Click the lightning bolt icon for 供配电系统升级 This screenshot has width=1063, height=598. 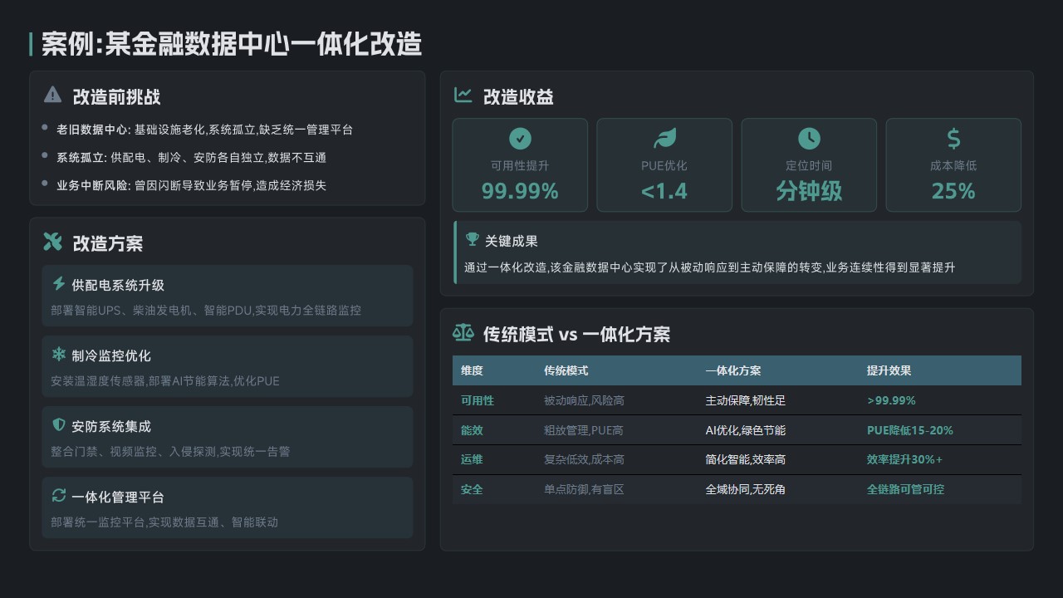[x=59, y=284]
